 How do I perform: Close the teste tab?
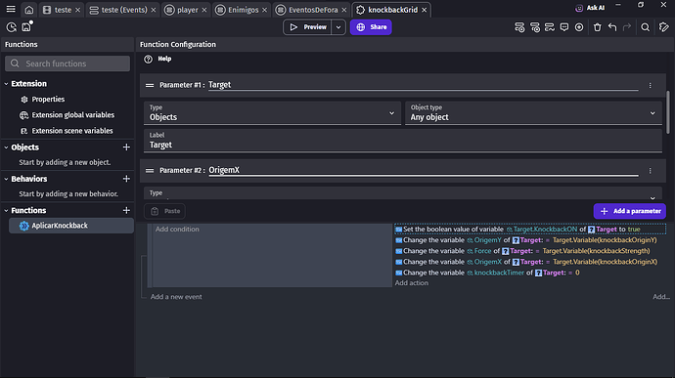pyautogui.click(x=77, y=10)
